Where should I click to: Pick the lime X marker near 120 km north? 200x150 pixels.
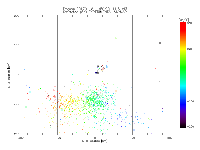tap(116, 38)
